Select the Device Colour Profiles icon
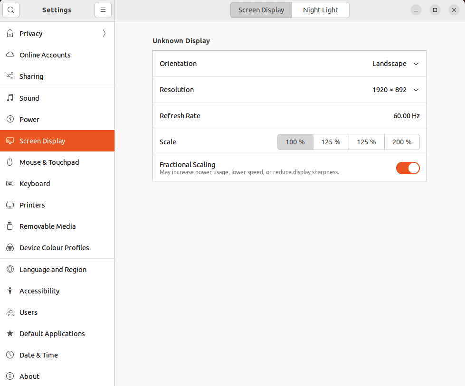Screen dimensions: 465x386 click(9, 247)
